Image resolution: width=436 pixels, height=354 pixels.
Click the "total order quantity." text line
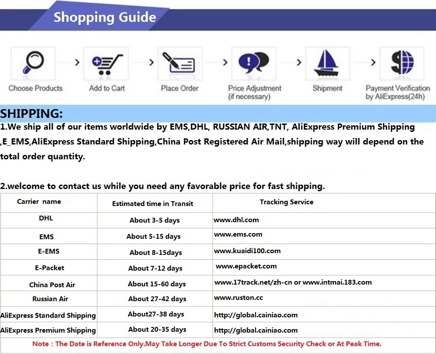[x=43, y=156]
